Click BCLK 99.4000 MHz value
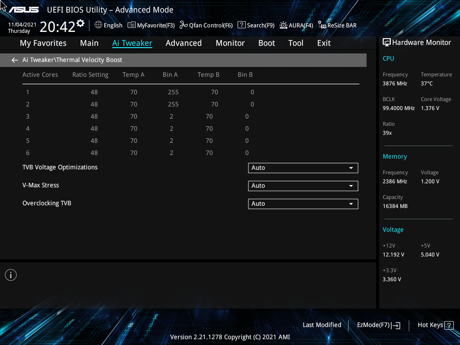460x345 pixels. (398, 108)
